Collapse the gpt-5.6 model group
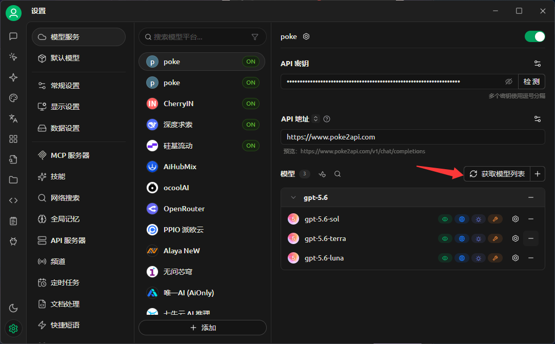The width and height of the screenshot is (555, 344). (293, 197)
